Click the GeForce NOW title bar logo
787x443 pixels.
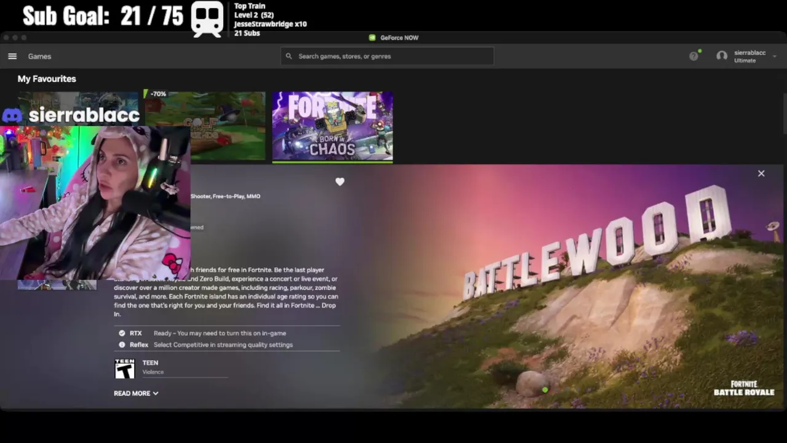point(372,38)
